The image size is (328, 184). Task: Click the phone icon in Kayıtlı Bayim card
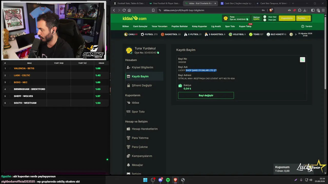[x=302, y=60]
